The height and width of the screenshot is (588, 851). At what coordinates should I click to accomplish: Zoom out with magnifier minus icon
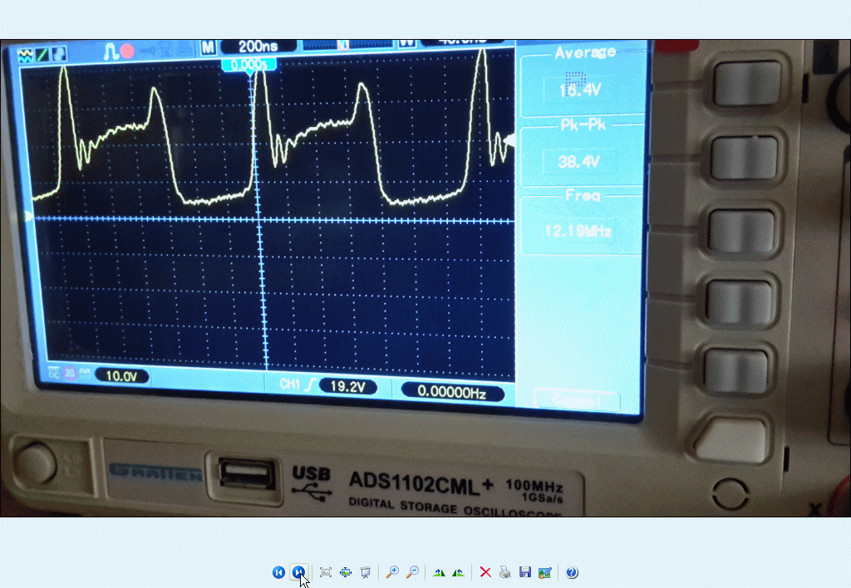[x=412, y=572]
